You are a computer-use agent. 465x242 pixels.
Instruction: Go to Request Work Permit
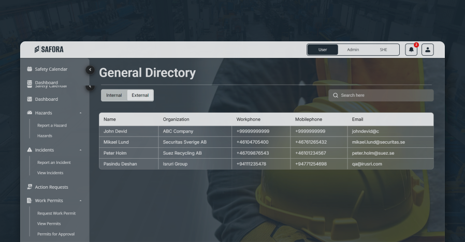[56, 214]
